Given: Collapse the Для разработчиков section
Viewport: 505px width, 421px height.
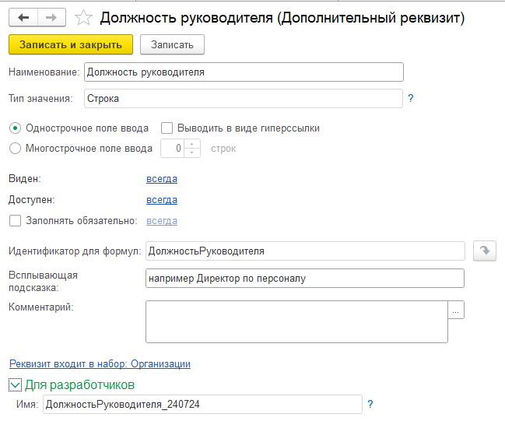Looking at the screenshot, I should [15, 384].
